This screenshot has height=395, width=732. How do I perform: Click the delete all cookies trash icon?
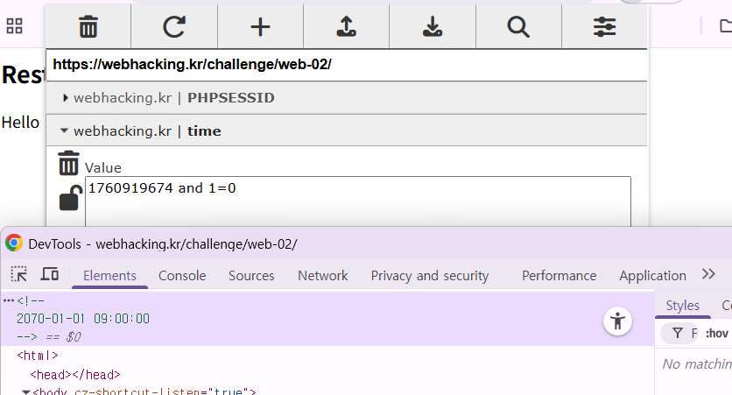(x=88, y=27)
